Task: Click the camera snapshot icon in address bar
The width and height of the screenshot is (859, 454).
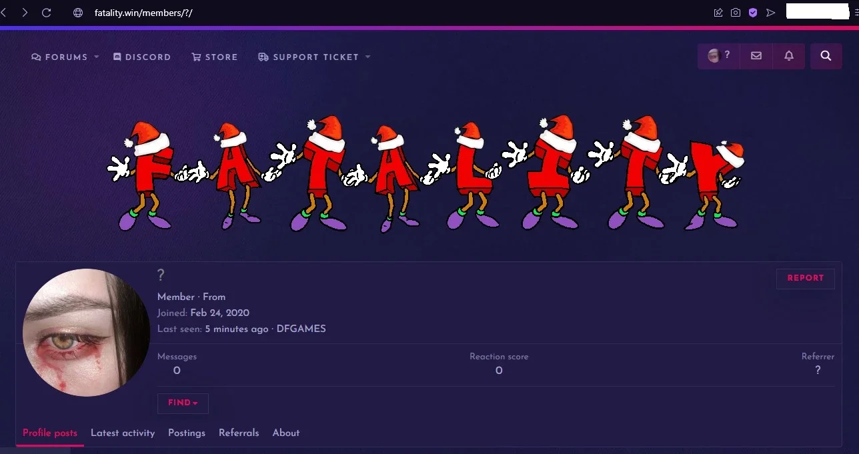Action: (x=736, y=13)
